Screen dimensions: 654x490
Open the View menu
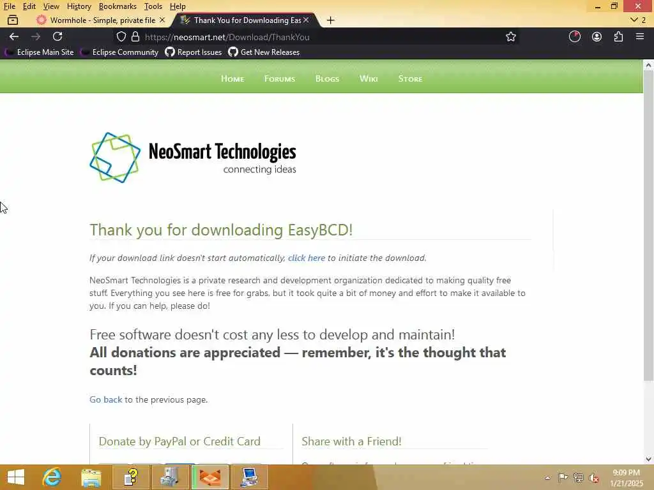tap(51, 6)
